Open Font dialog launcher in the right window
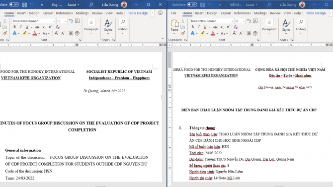 [258, 40]
